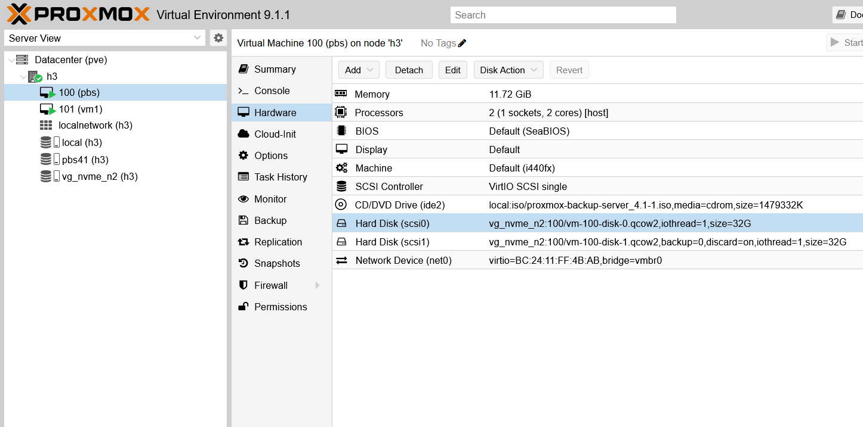Select vg_nvme_n2 (h3) in tree
The image size is (863, 427).
pyautogui.click(x=115, y=176)
